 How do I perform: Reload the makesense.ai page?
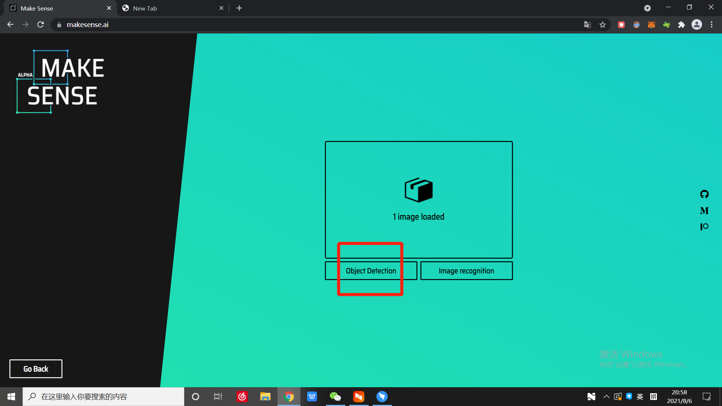(x=41, y=25)
